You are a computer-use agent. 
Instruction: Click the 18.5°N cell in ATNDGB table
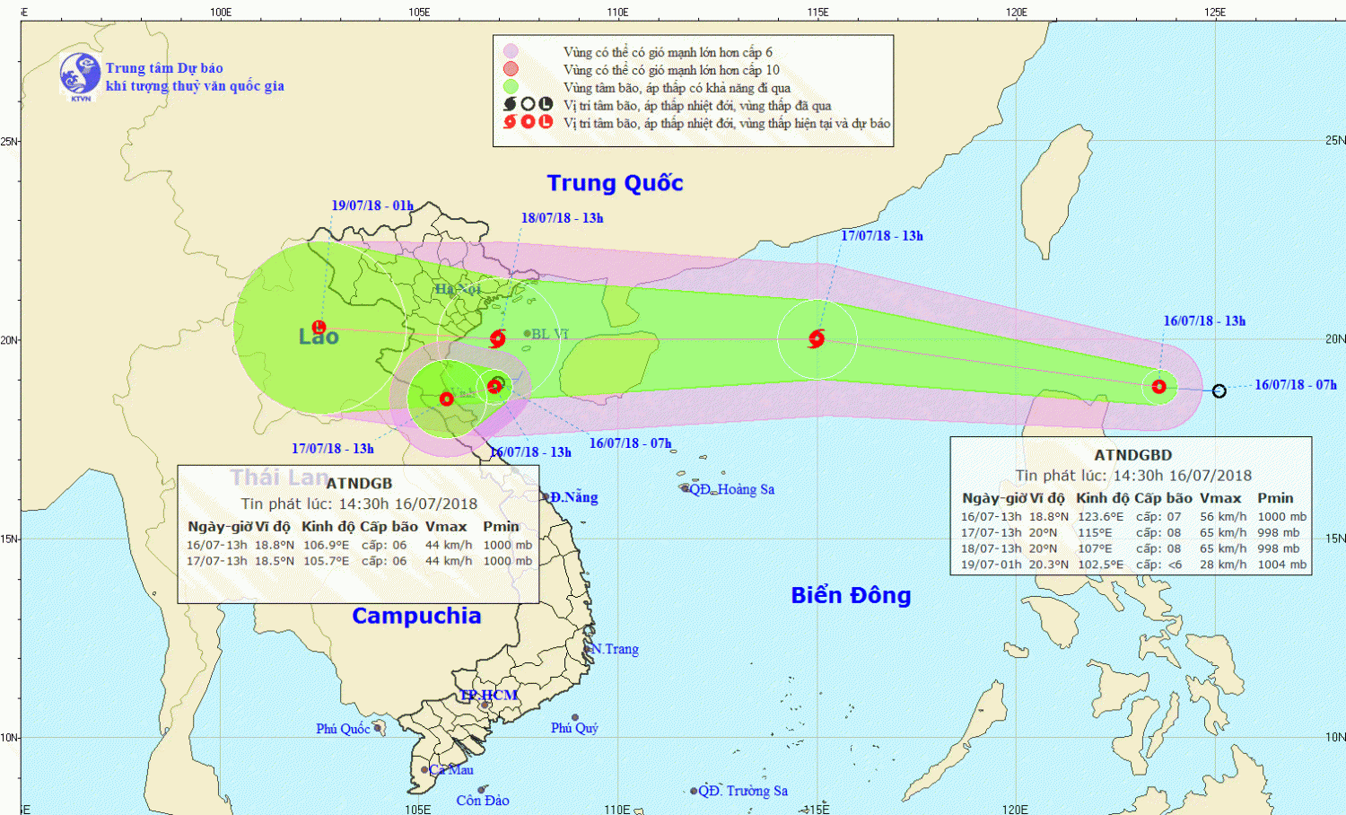tap(274, 561)
